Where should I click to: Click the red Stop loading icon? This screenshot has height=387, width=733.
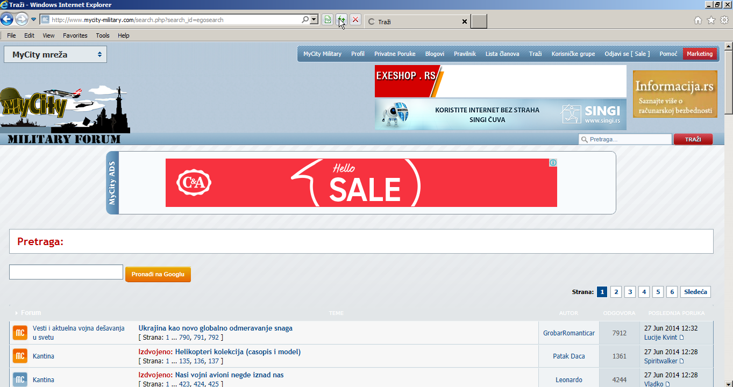[x=355, y=20]
